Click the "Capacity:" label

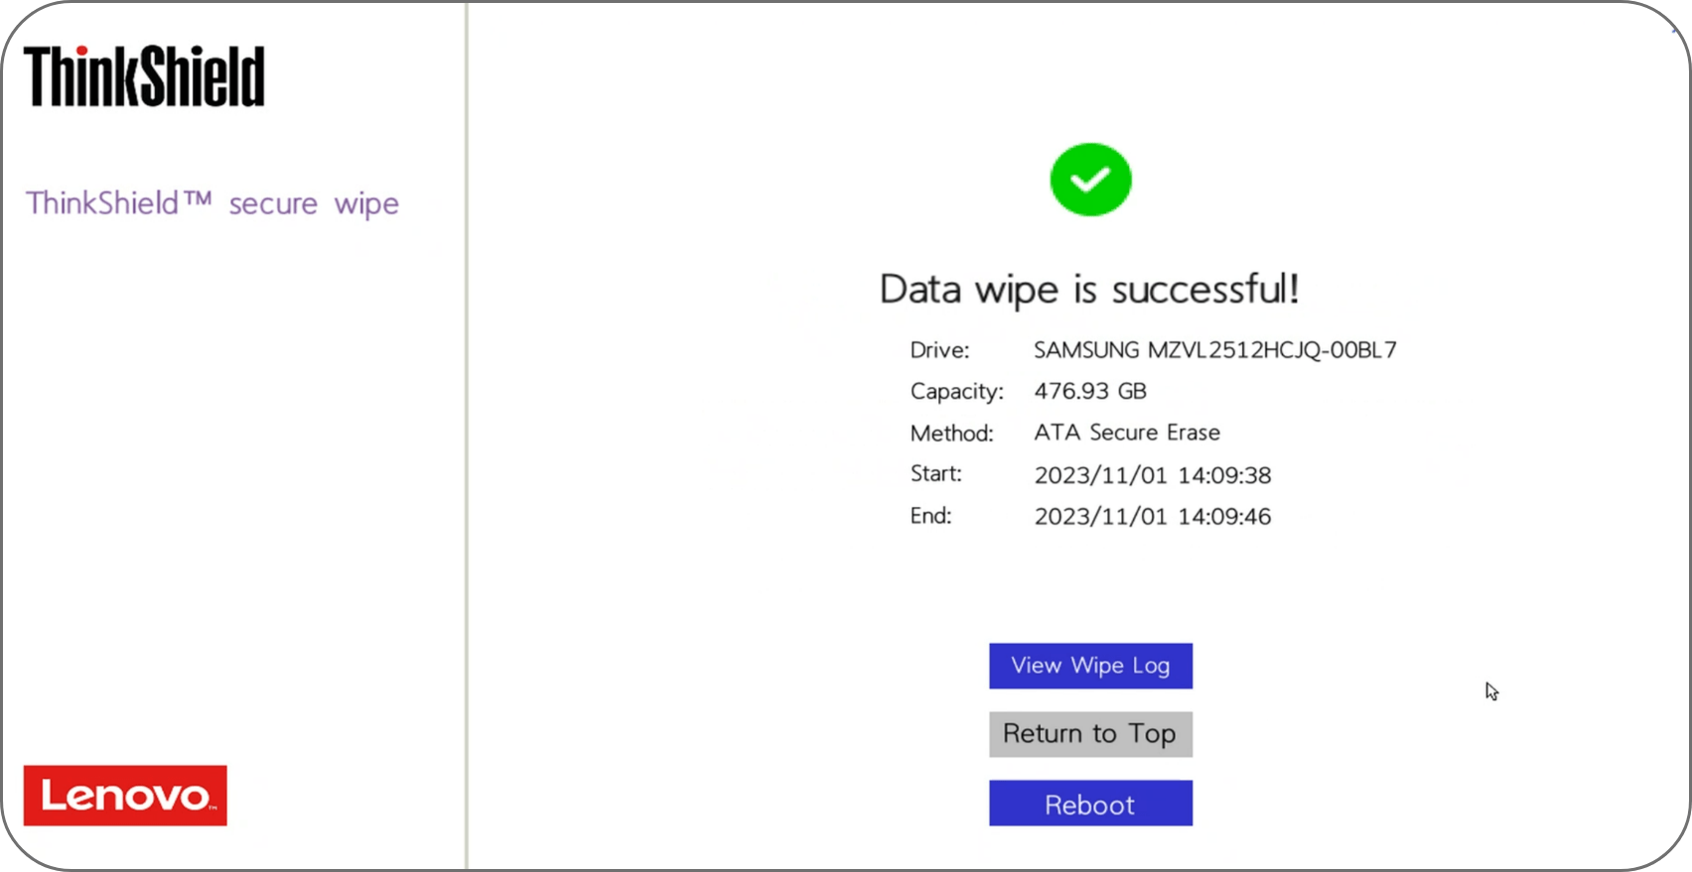(957, 392)
